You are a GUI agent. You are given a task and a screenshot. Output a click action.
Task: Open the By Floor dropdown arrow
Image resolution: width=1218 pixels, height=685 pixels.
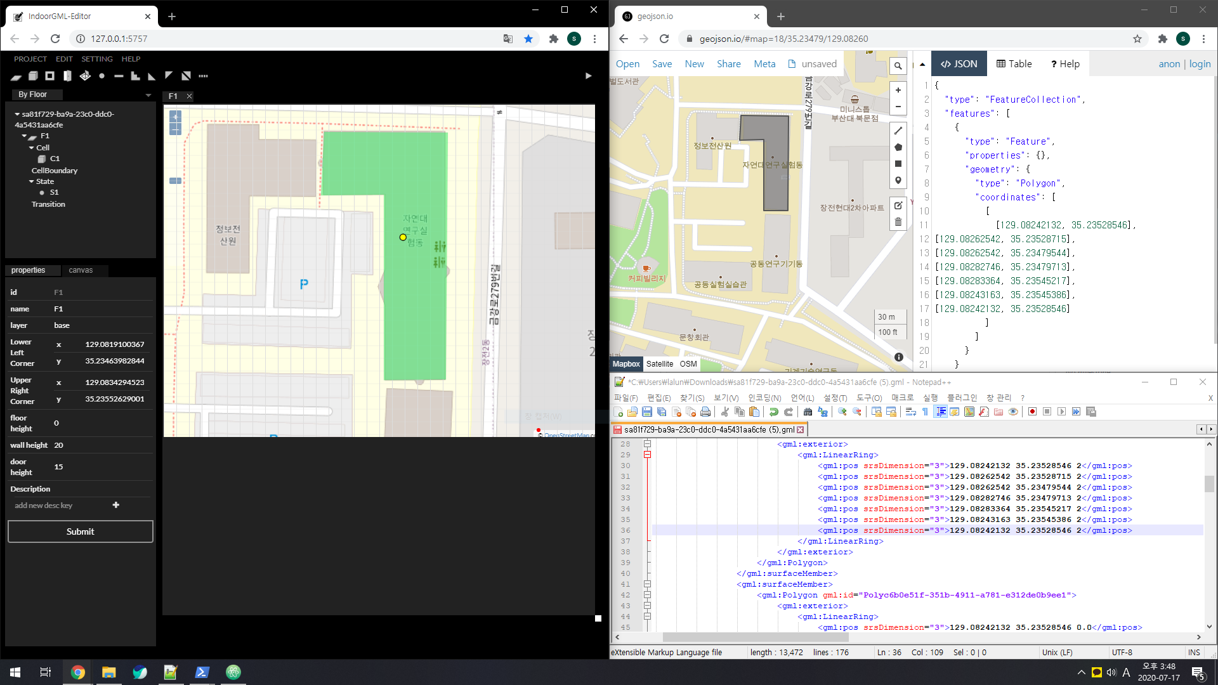click(x=148, y=95)
